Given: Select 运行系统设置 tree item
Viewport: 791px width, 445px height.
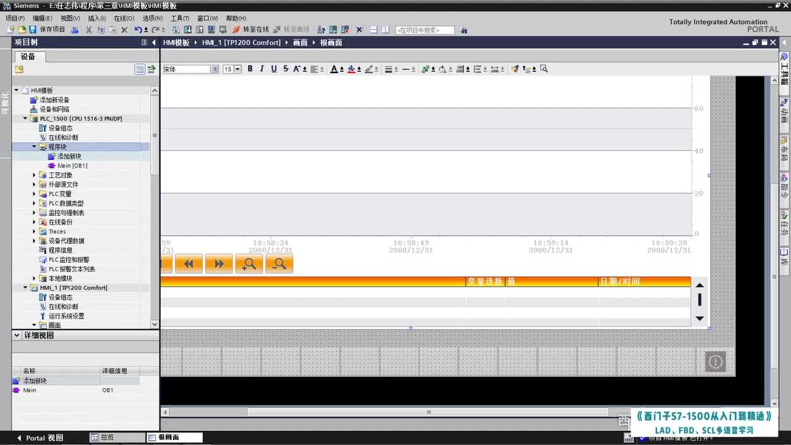Looking at the screenshot, I should pos(66,316).
